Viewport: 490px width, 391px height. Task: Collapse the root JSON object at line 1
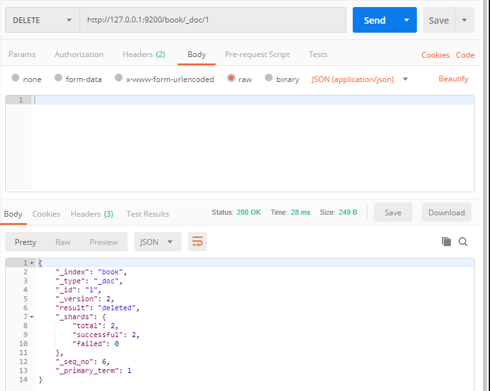[x=31, y=263]
